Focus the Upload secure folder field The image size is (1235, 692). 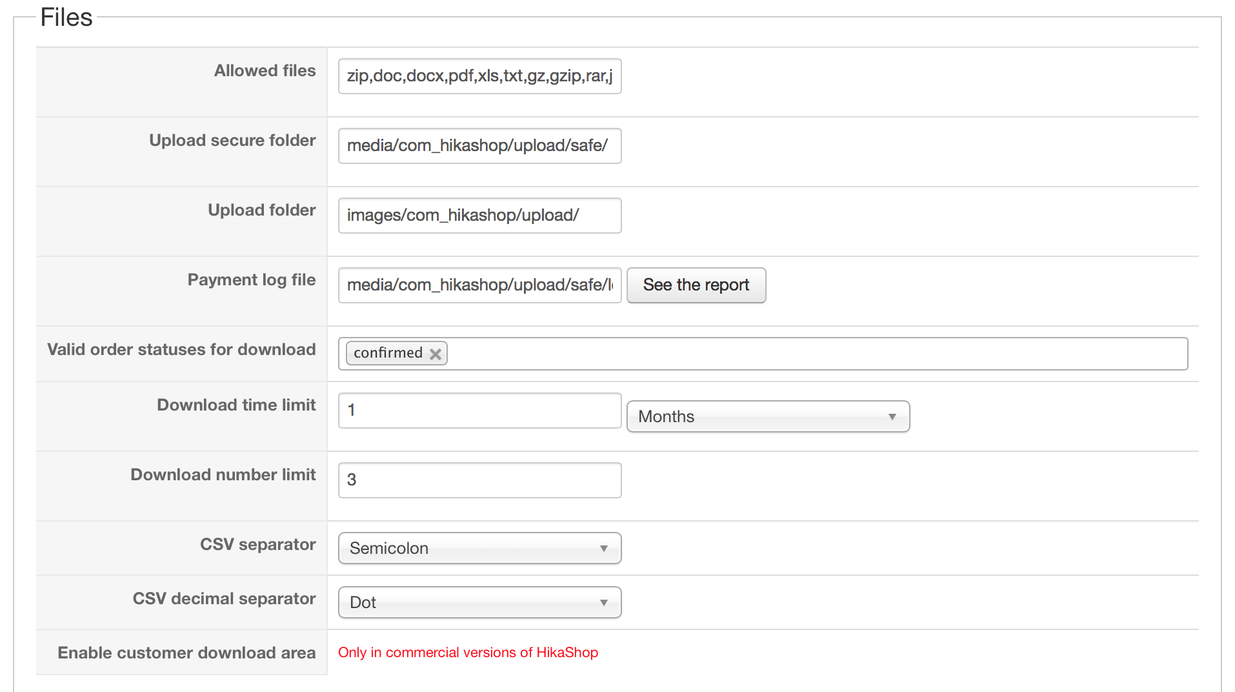[479, 146]
